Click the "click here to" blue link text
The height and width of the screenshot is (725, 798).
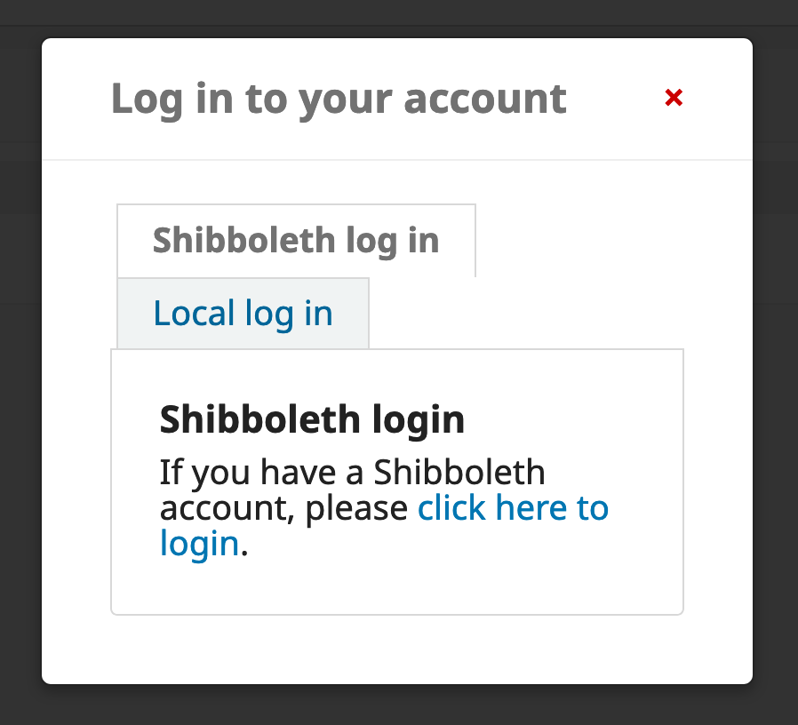pos(513,508)
